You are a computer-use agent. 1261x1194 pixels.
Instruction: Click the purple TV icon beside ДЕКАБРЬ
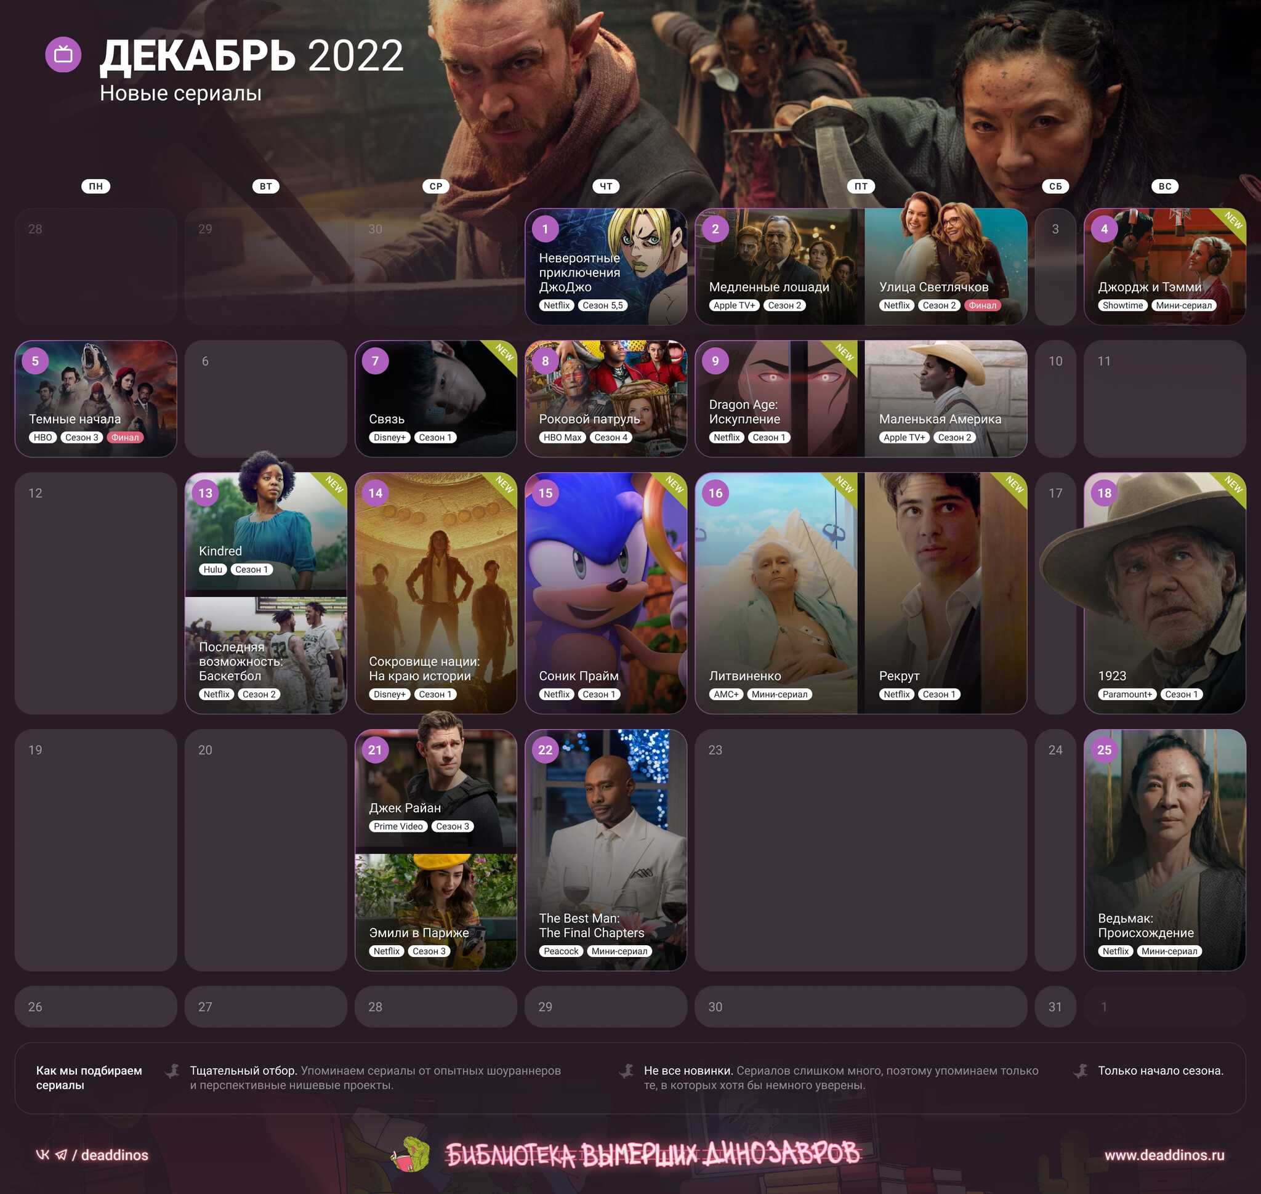[x=63, y=55]
